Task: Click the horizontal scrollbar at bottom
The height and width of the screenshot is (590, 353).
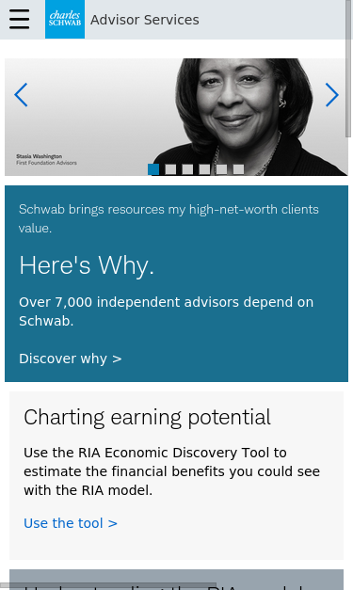Action: pyautogui.click(x=108, y=586)
